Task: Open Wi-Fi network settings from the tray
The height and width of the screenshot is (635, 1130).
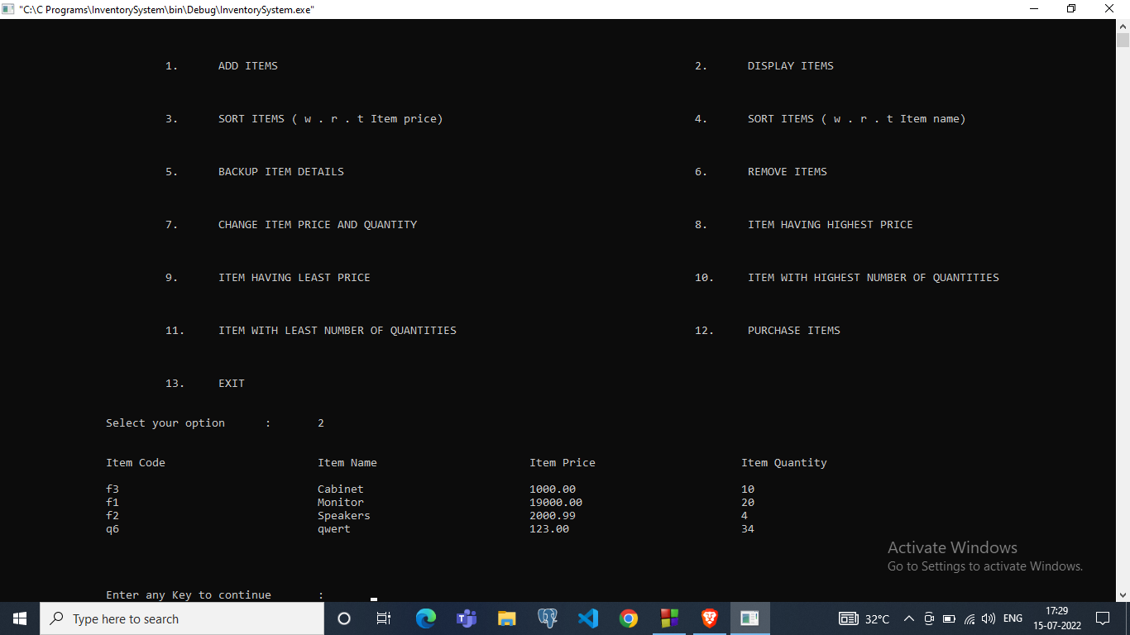Action: [x=970, y=618]
